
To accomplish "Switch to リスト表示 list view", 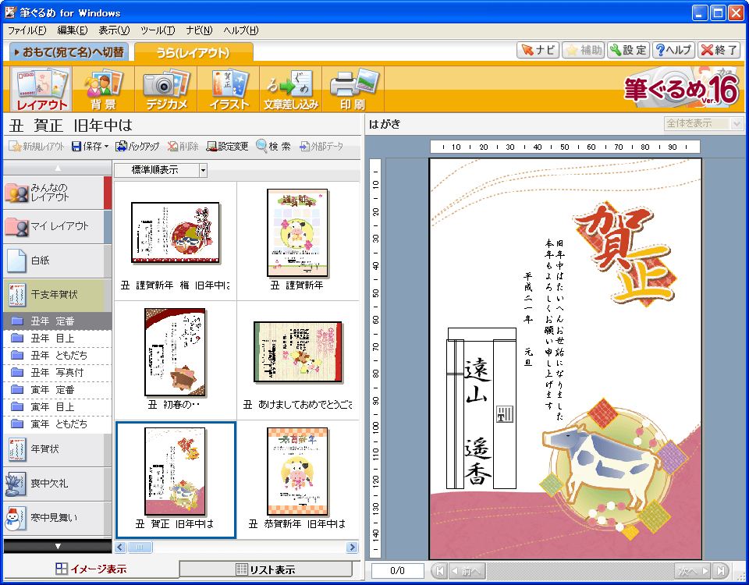I will (x=265, y=569).
